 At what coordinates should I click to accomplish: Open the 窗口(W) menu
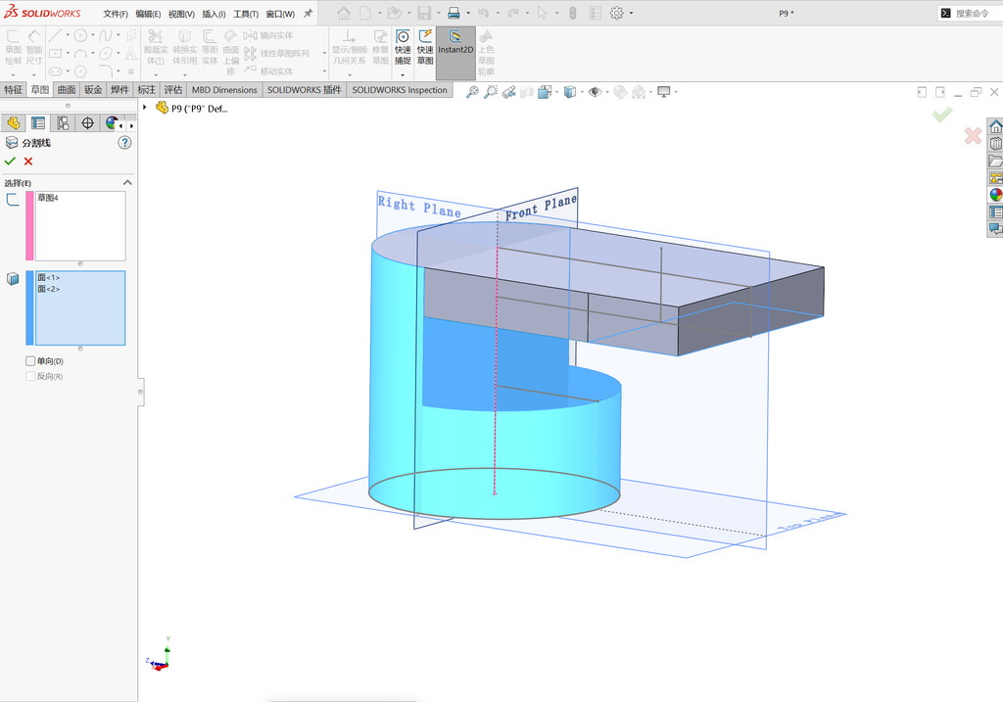point(280,14)
